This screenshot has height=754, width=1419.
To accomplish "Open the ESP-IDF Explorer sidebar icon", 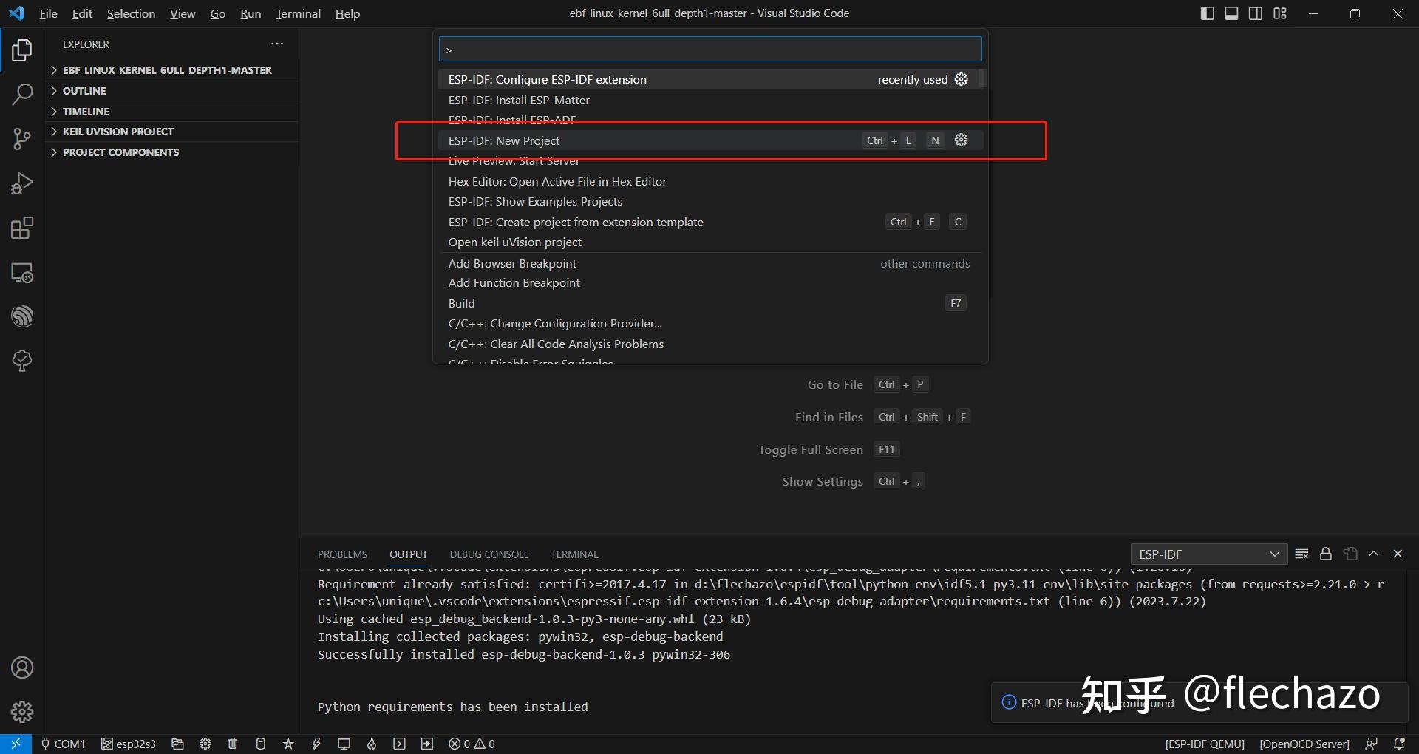I will tap(22, 316).
